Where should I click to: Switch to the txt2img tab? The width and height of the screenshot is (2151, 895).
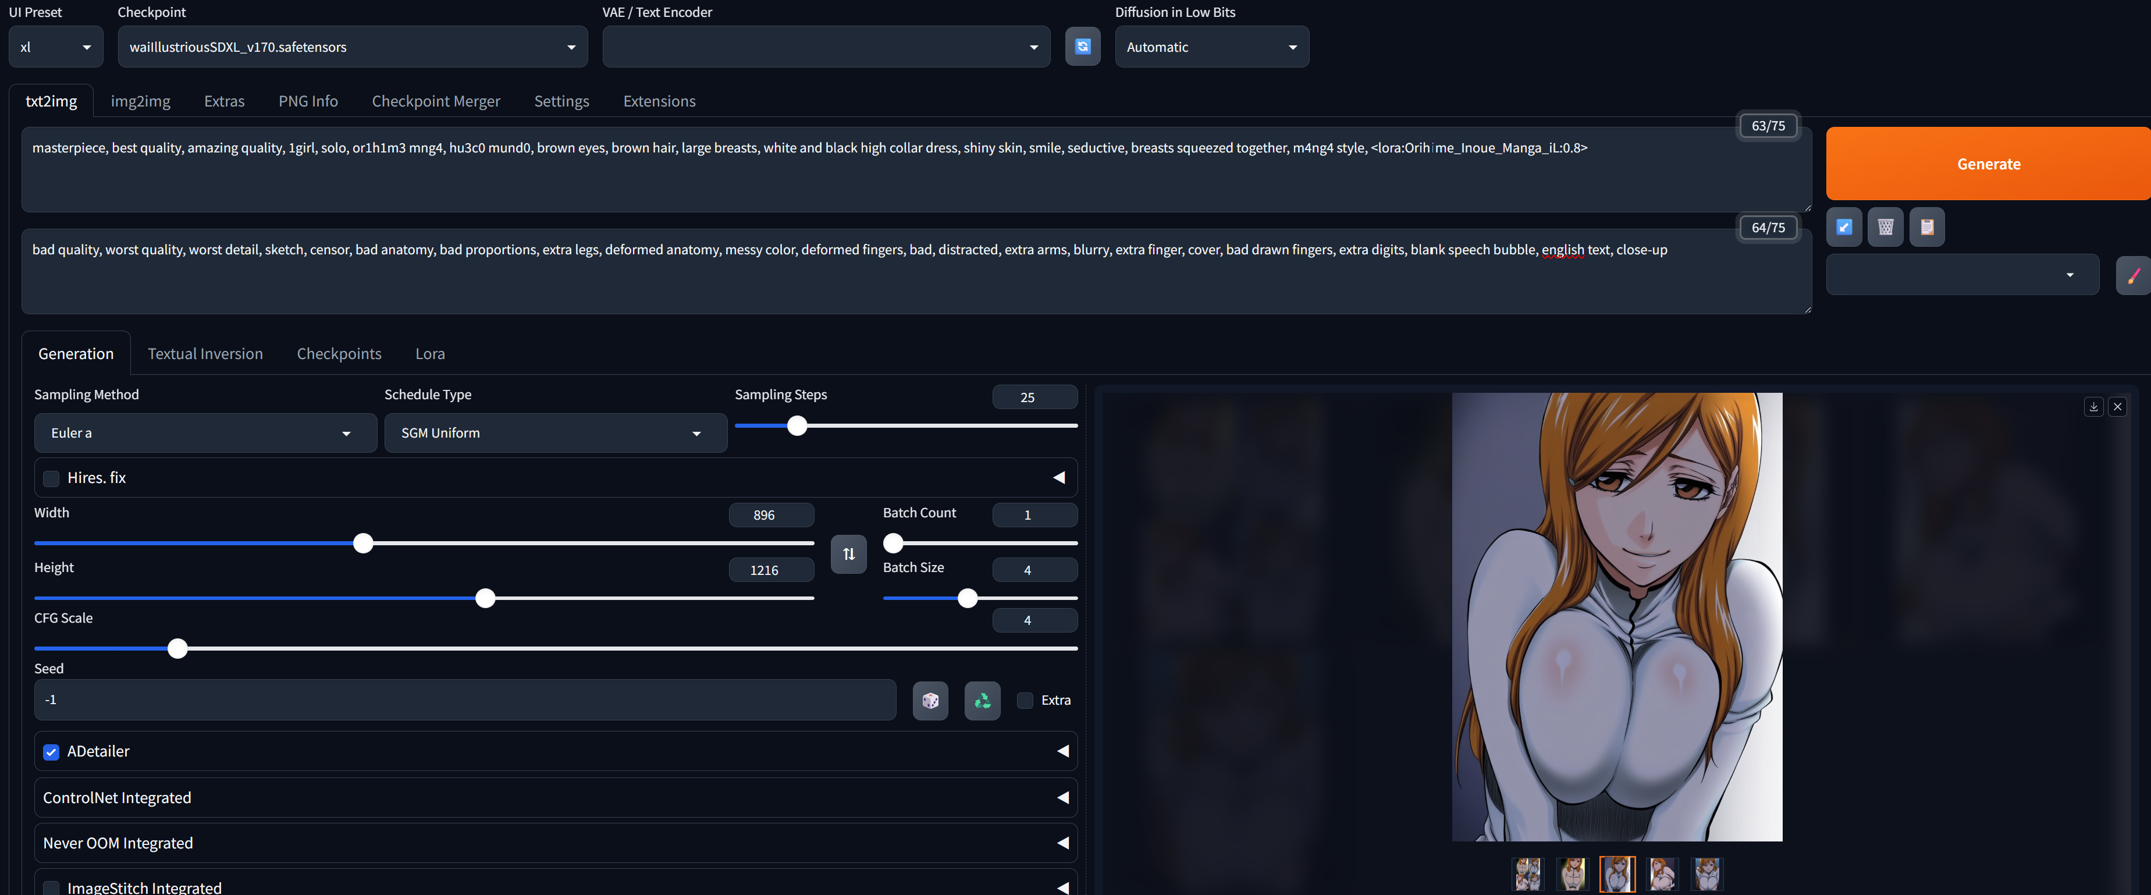coord(51,101)
